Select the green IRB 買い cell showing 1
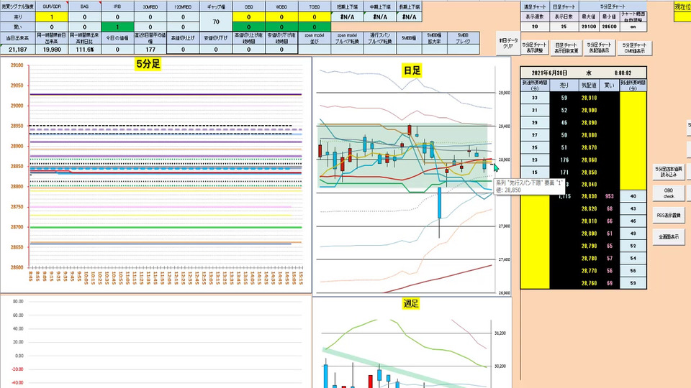 (117, 27)
